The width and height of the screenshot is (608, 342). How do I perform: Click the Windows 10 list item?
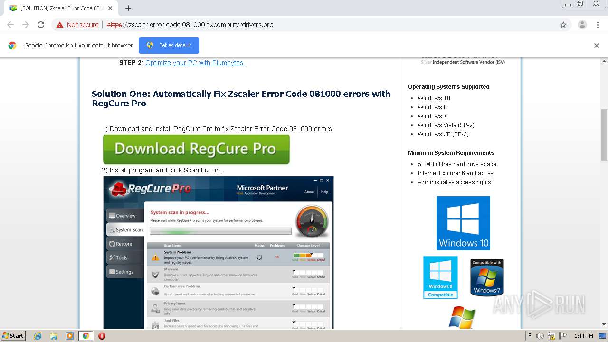click(434, 98)
